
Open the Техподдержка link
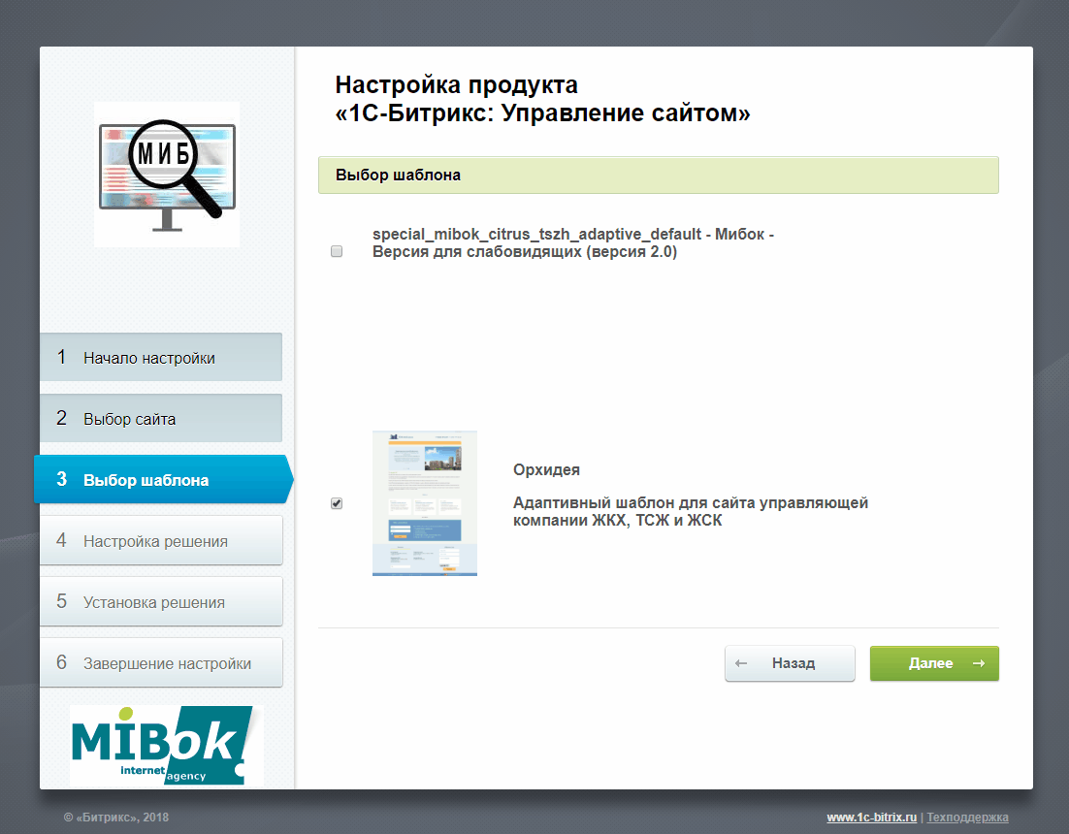(967, 817)
